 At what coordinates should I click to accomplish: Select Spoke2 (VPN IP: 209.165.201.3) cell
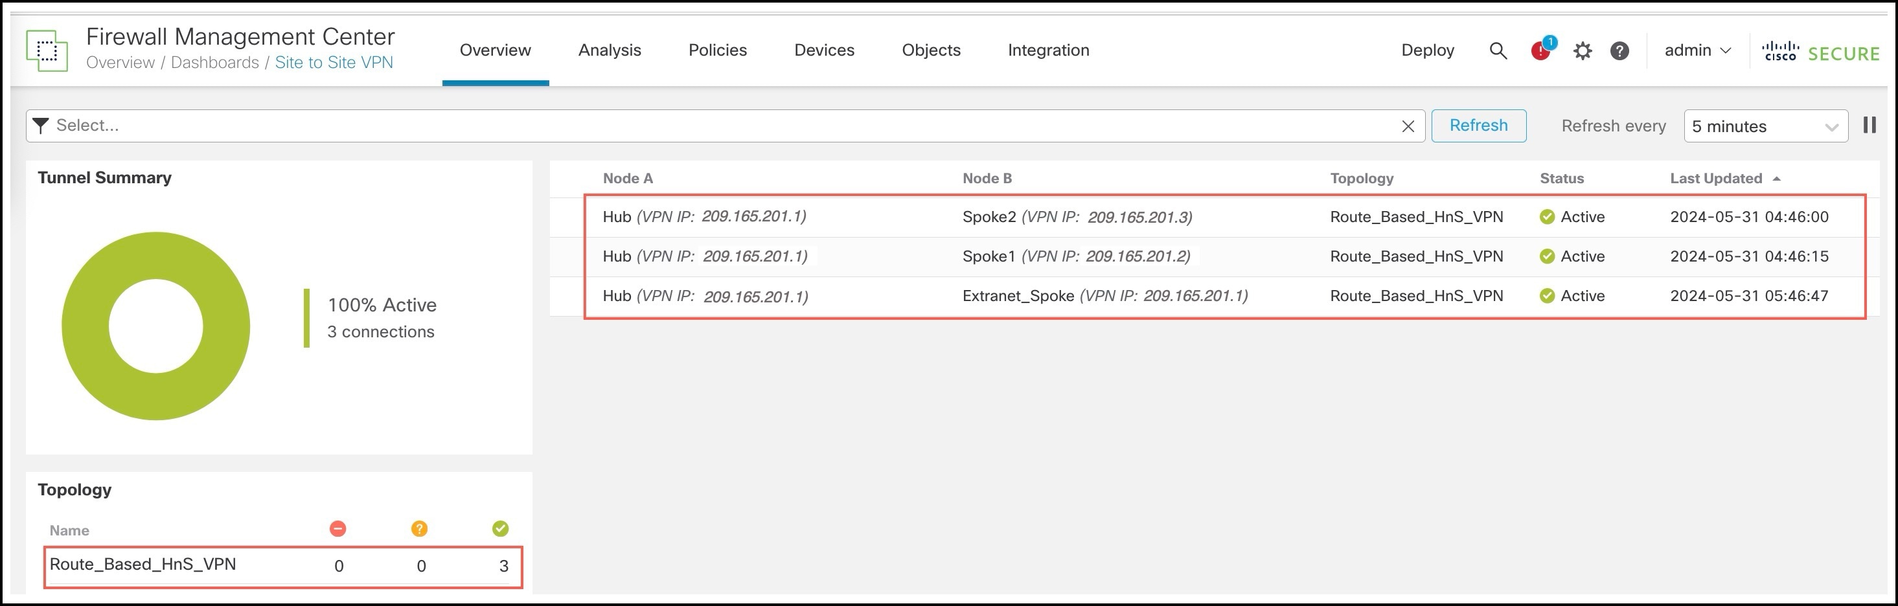[1077, 218]
